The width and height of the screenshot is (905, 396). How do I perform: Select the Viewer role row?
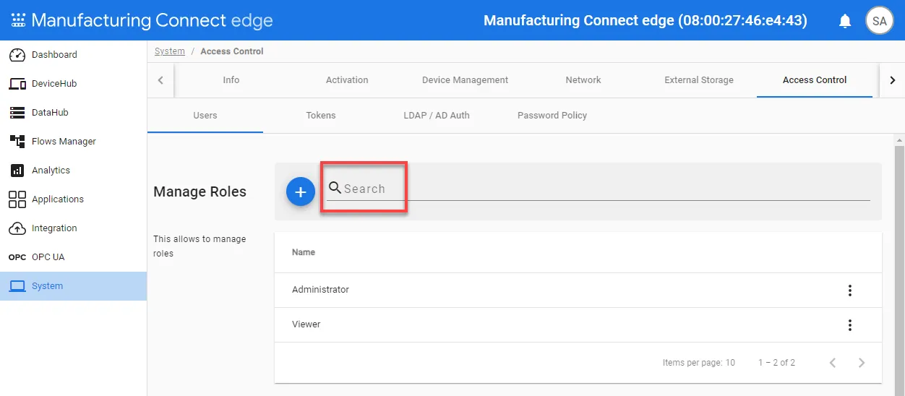click(x=578, y=325)
